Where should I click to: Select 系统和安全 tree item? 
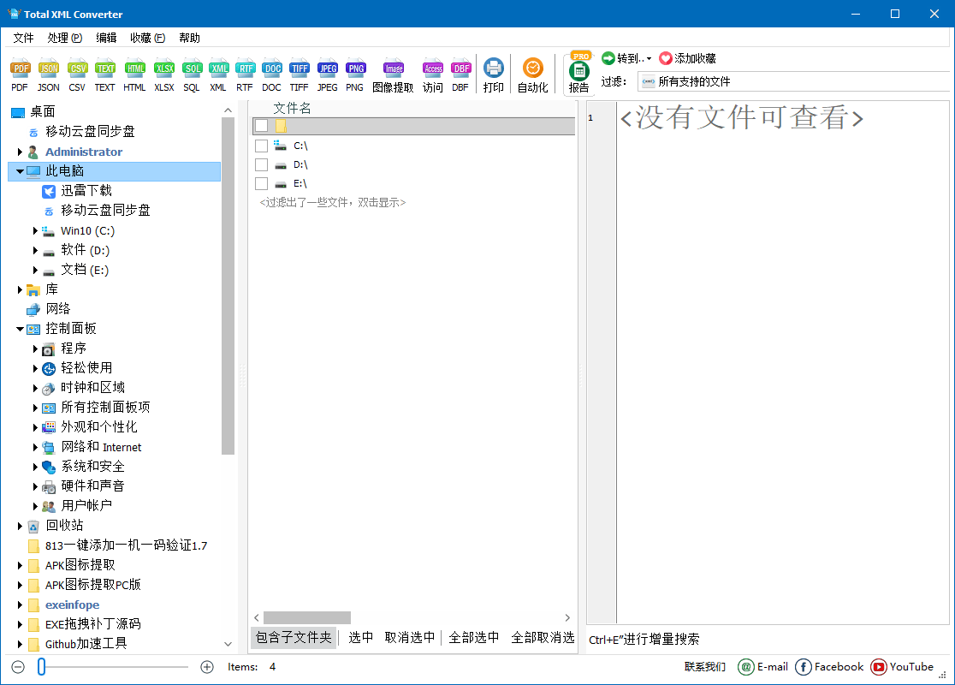92,466
